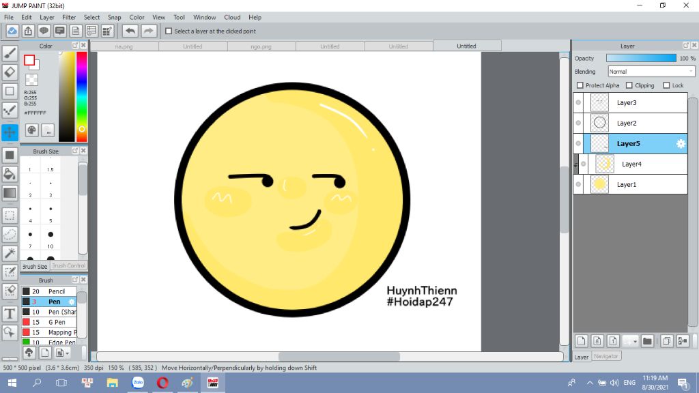Open the File menu
The image size is (699, 393).
[x=9, y=17]
